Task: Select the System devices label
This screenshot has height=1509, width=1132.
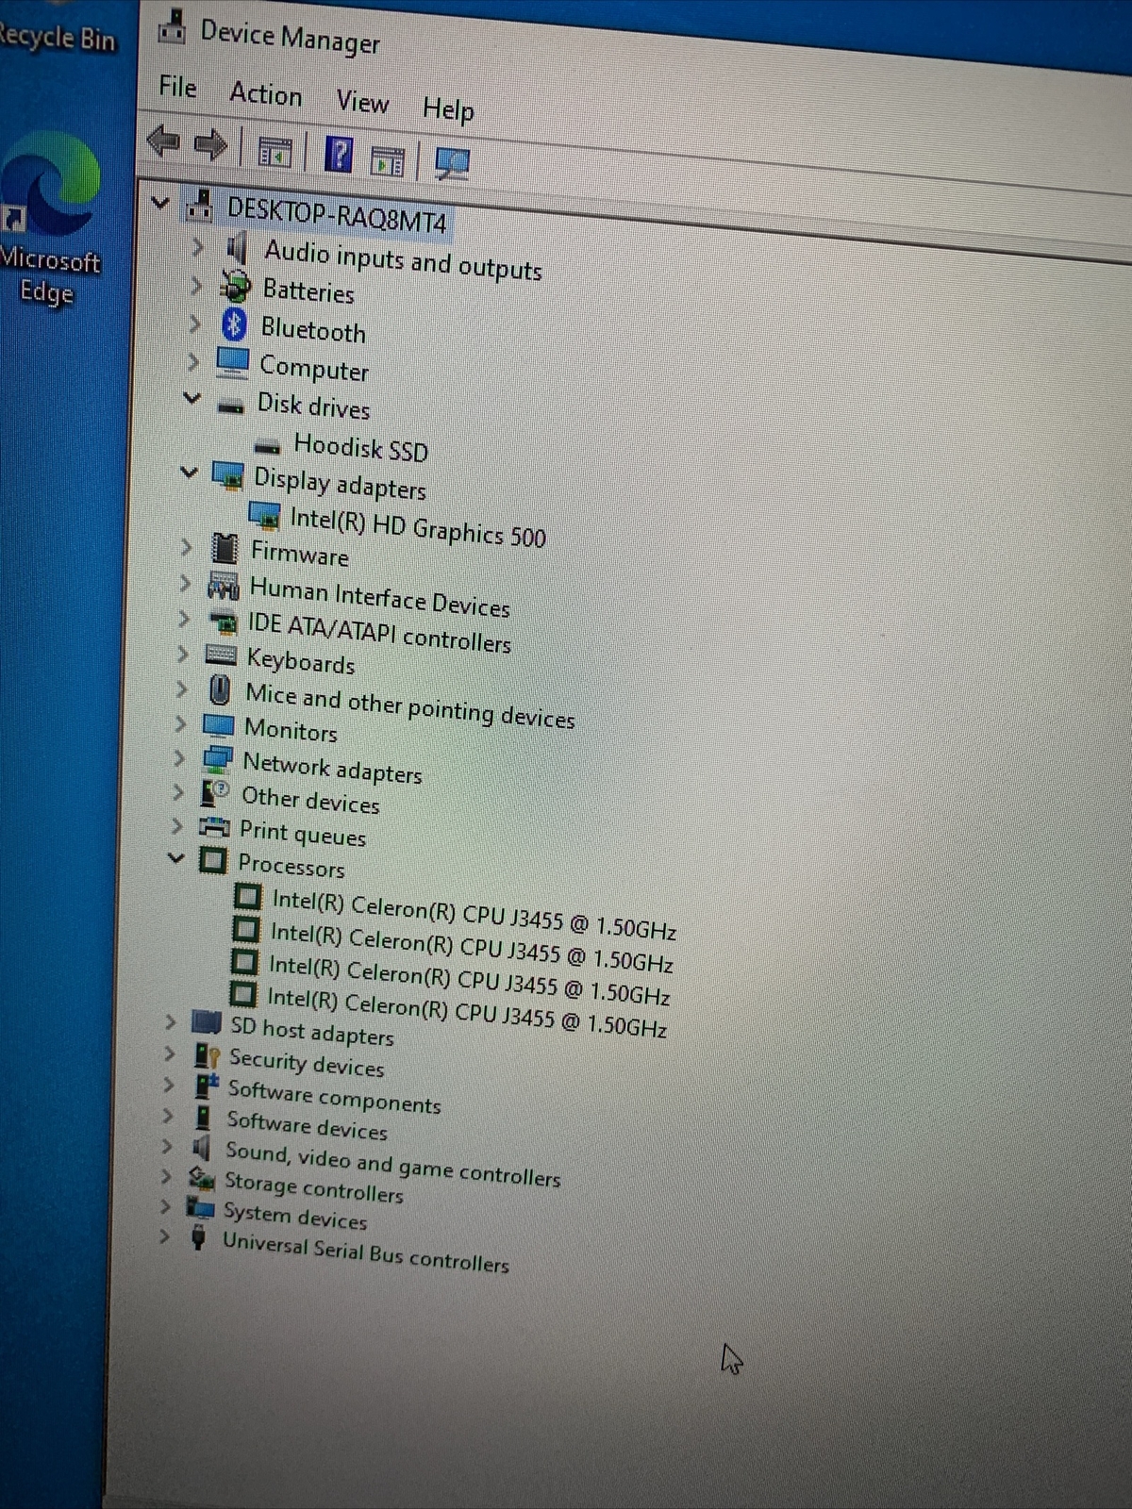Action: (294, 1217)
